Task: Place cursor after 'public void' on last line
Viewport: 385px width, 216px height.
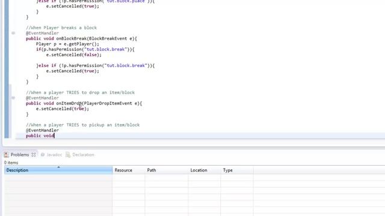Action: pos(54,136)
